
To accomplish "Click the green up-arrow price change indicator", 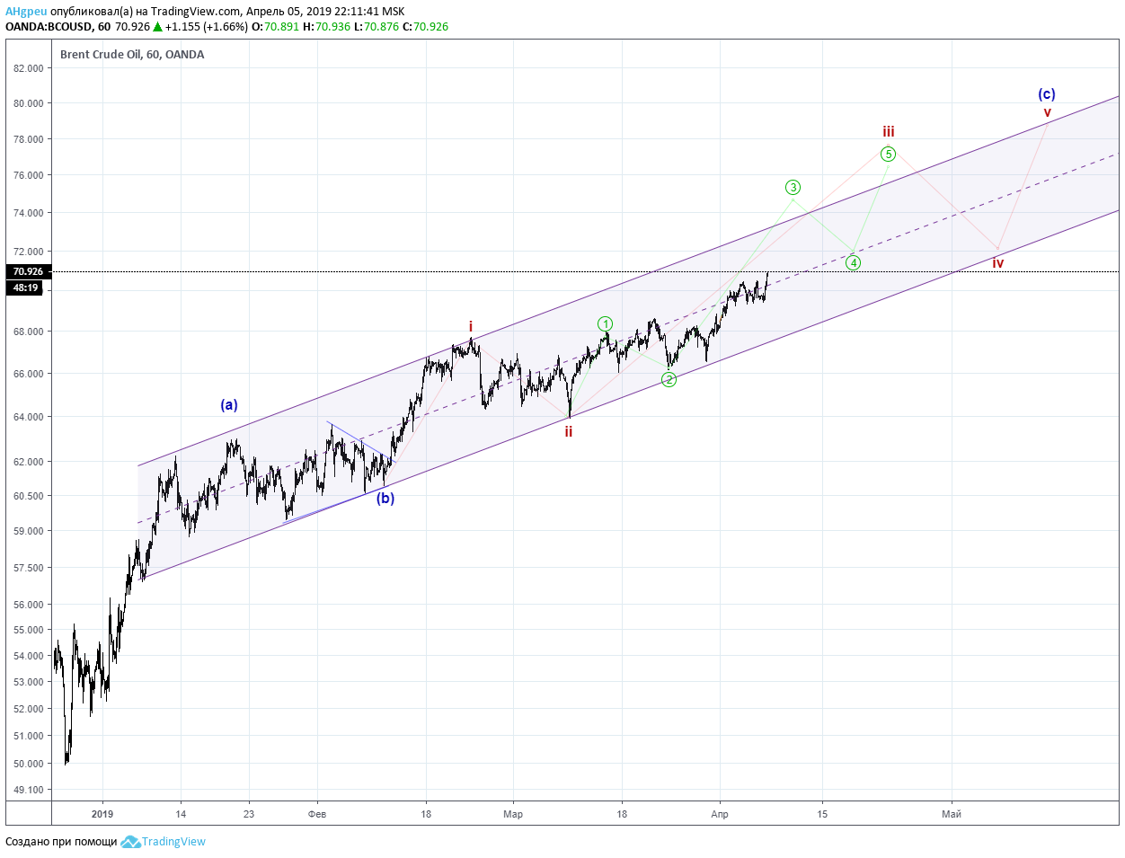I will (157, 27).
